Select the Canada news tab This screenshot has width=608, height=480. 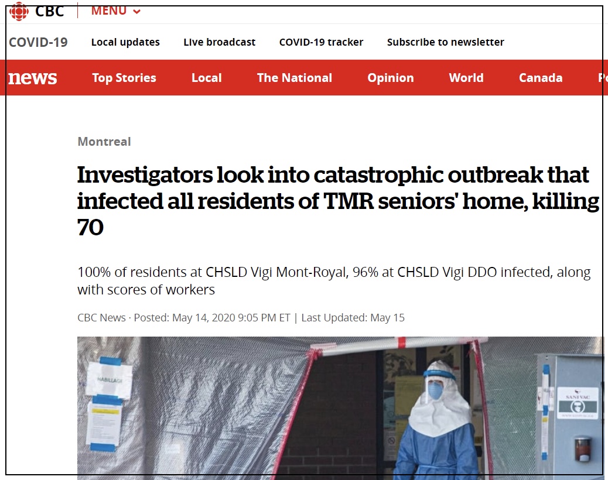tap(541, 78)
